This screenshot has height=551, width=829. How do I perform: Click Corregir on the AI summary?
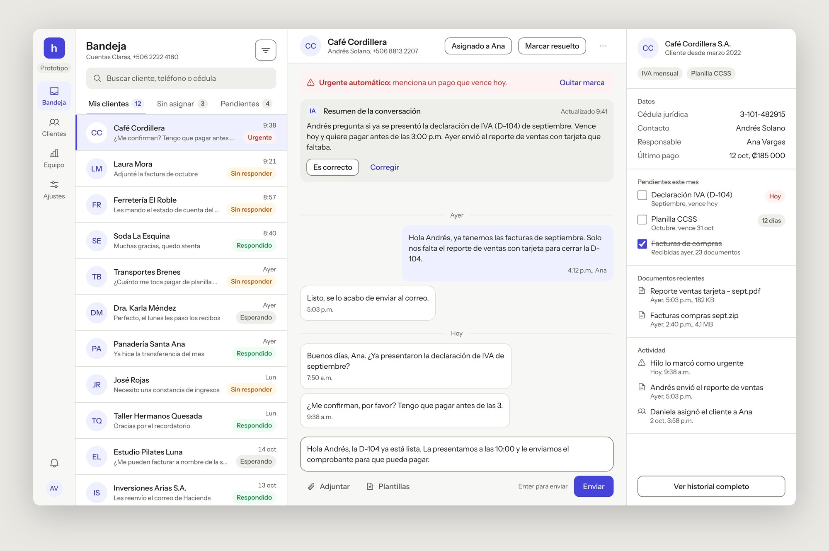pos(384,167)
